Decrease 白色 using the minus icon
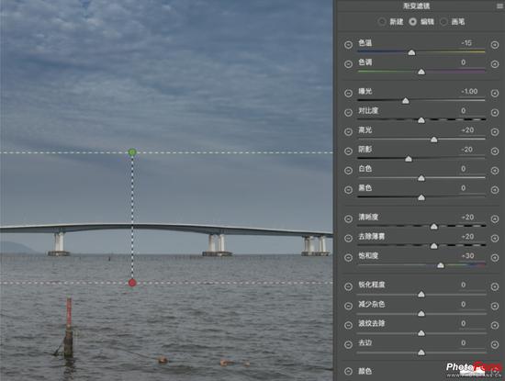The height and width of the screenshot is (381, 505). [348, 171]
